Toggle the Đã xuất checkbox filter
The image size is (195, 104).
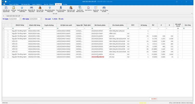click(x=44, y=19)
